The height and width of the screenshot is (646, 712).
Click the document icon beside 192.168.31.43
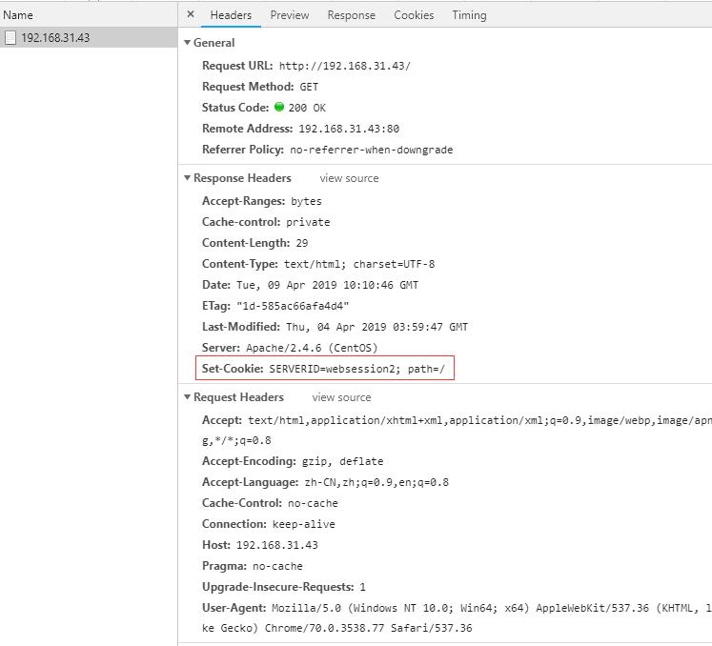(x=10, y=38)
